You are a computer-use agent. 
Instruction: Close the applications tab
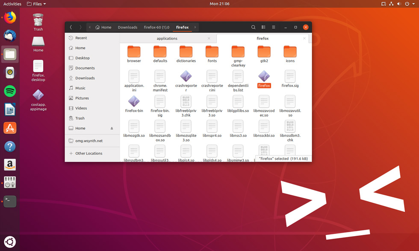(209, 38)
